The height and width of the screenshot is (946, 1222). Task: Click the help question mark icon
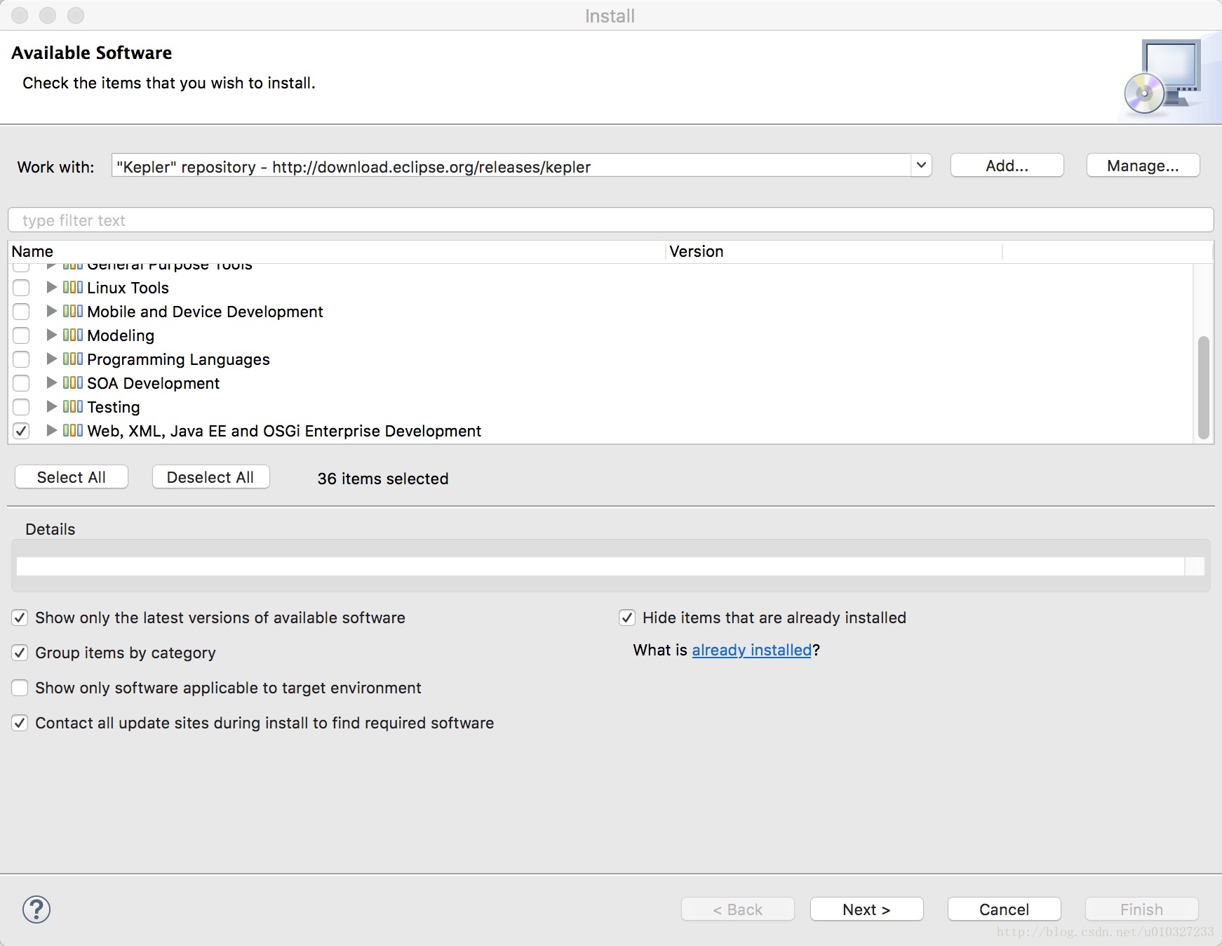pyautogui.click(x=36, y=910)
